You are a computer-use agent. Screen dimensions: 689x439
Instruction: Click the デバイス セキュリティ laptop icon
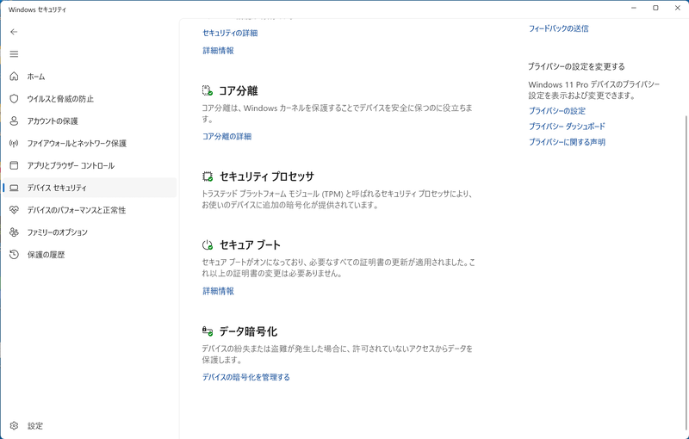coord(14,188)
